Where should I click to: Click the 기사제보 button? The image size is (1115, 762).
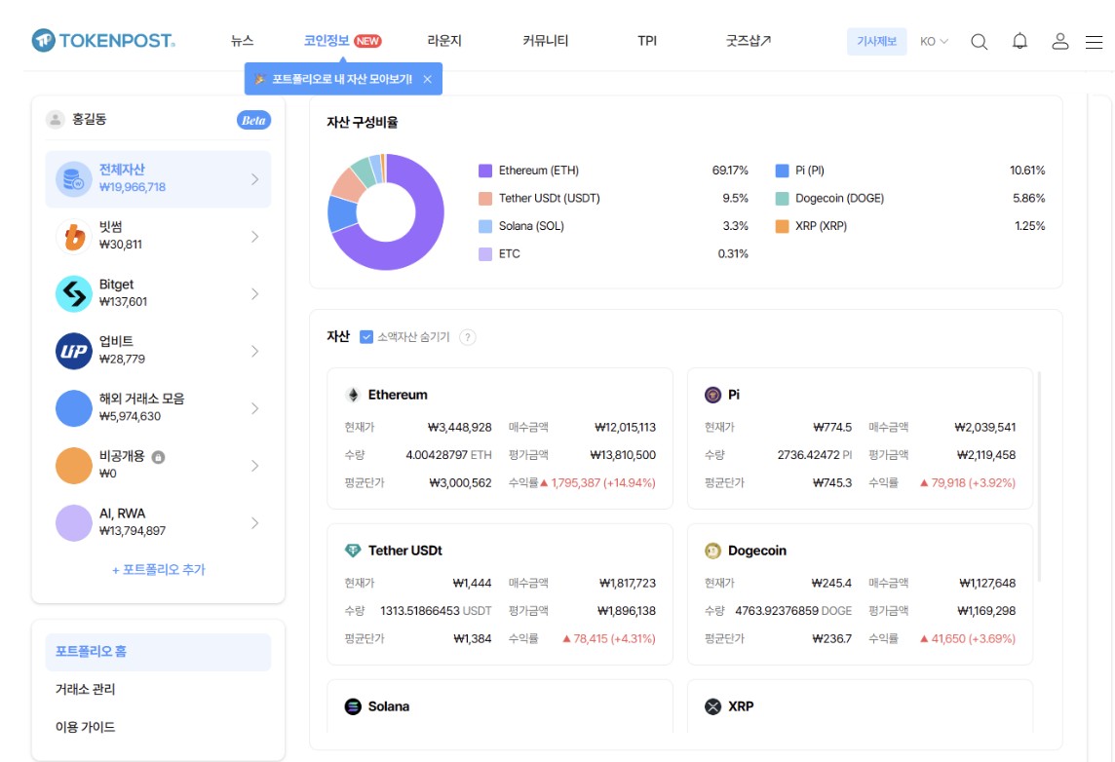(877, 41)
